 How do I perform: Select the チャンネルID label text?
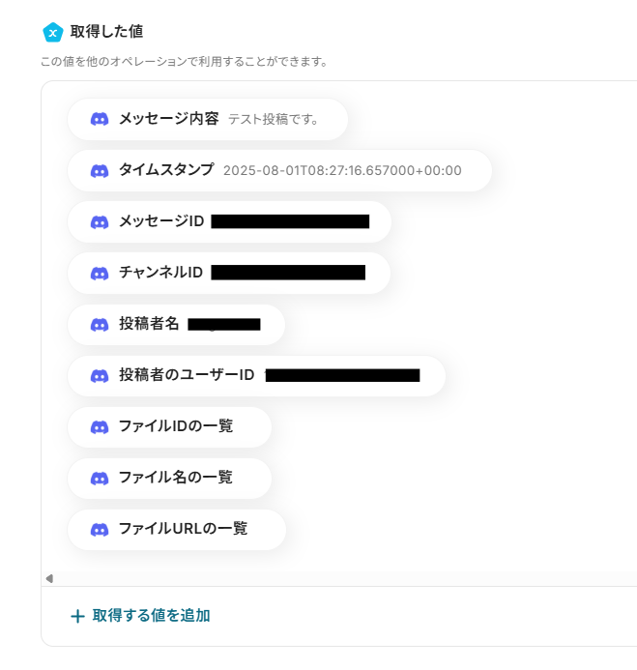(160, 273)
